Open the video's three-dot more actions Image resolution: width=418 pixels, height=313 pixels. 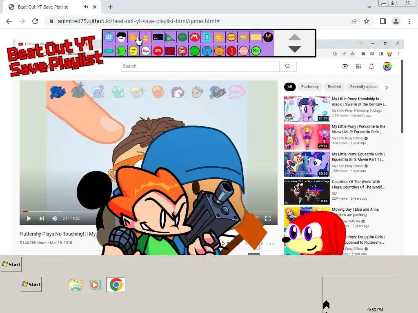point(272,244)
